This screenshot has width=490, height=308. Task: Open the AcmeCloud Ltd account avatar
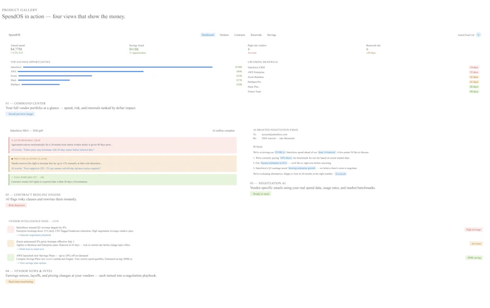[x=478, y=35]
